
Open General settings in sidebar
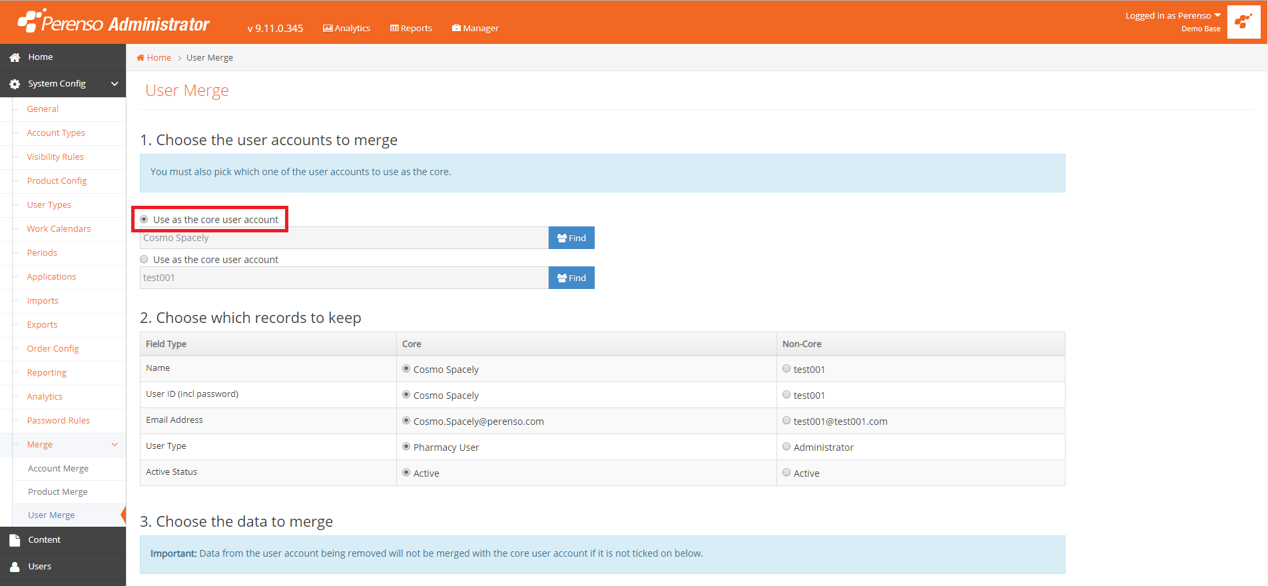pyautogui.click(x=43, y=109)
